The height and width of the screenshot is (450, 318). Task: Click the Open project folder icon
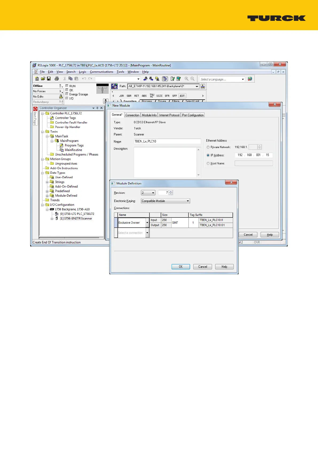tap(43, 79)
